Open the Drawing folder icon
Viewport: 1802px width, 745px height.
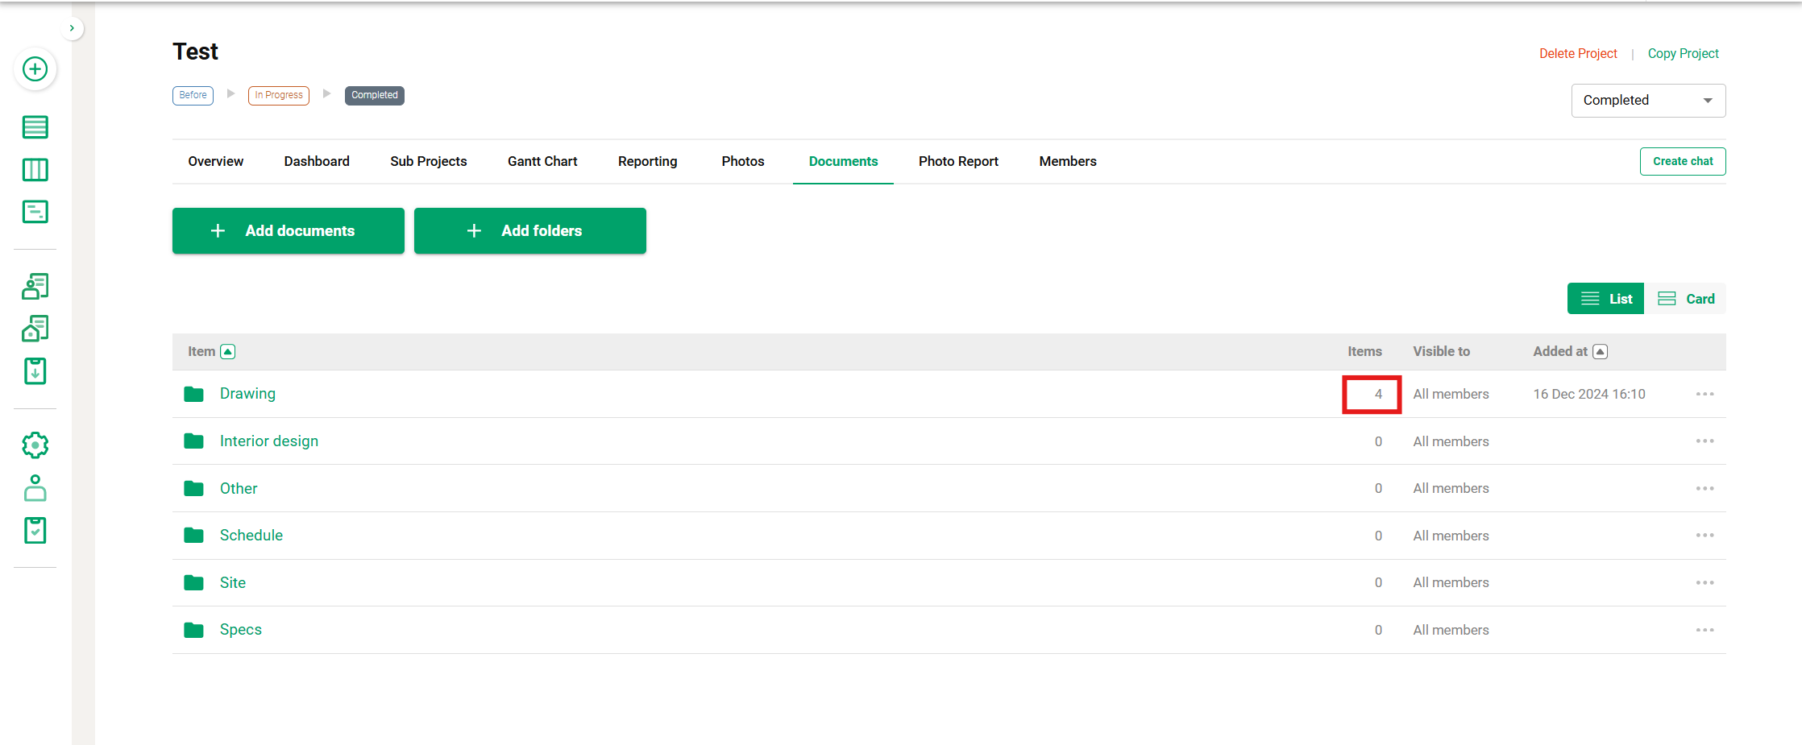tap(193, 394)
